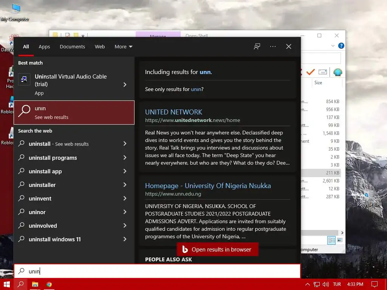This screenshot has height=290, width=387.
Task: Launch Google Chrome from the taskbar
Action: coord(49,284)
